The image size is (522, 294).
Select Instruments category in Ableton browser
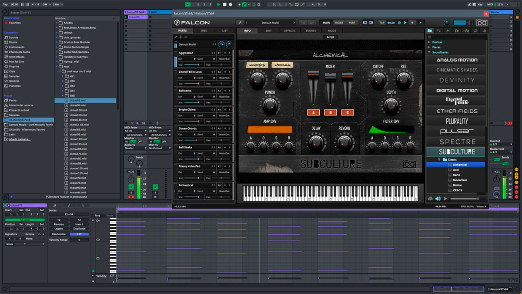point(17,47)
